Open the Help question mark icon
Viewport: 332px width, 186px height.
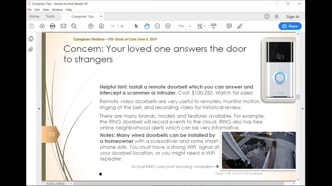coord(267,17)
